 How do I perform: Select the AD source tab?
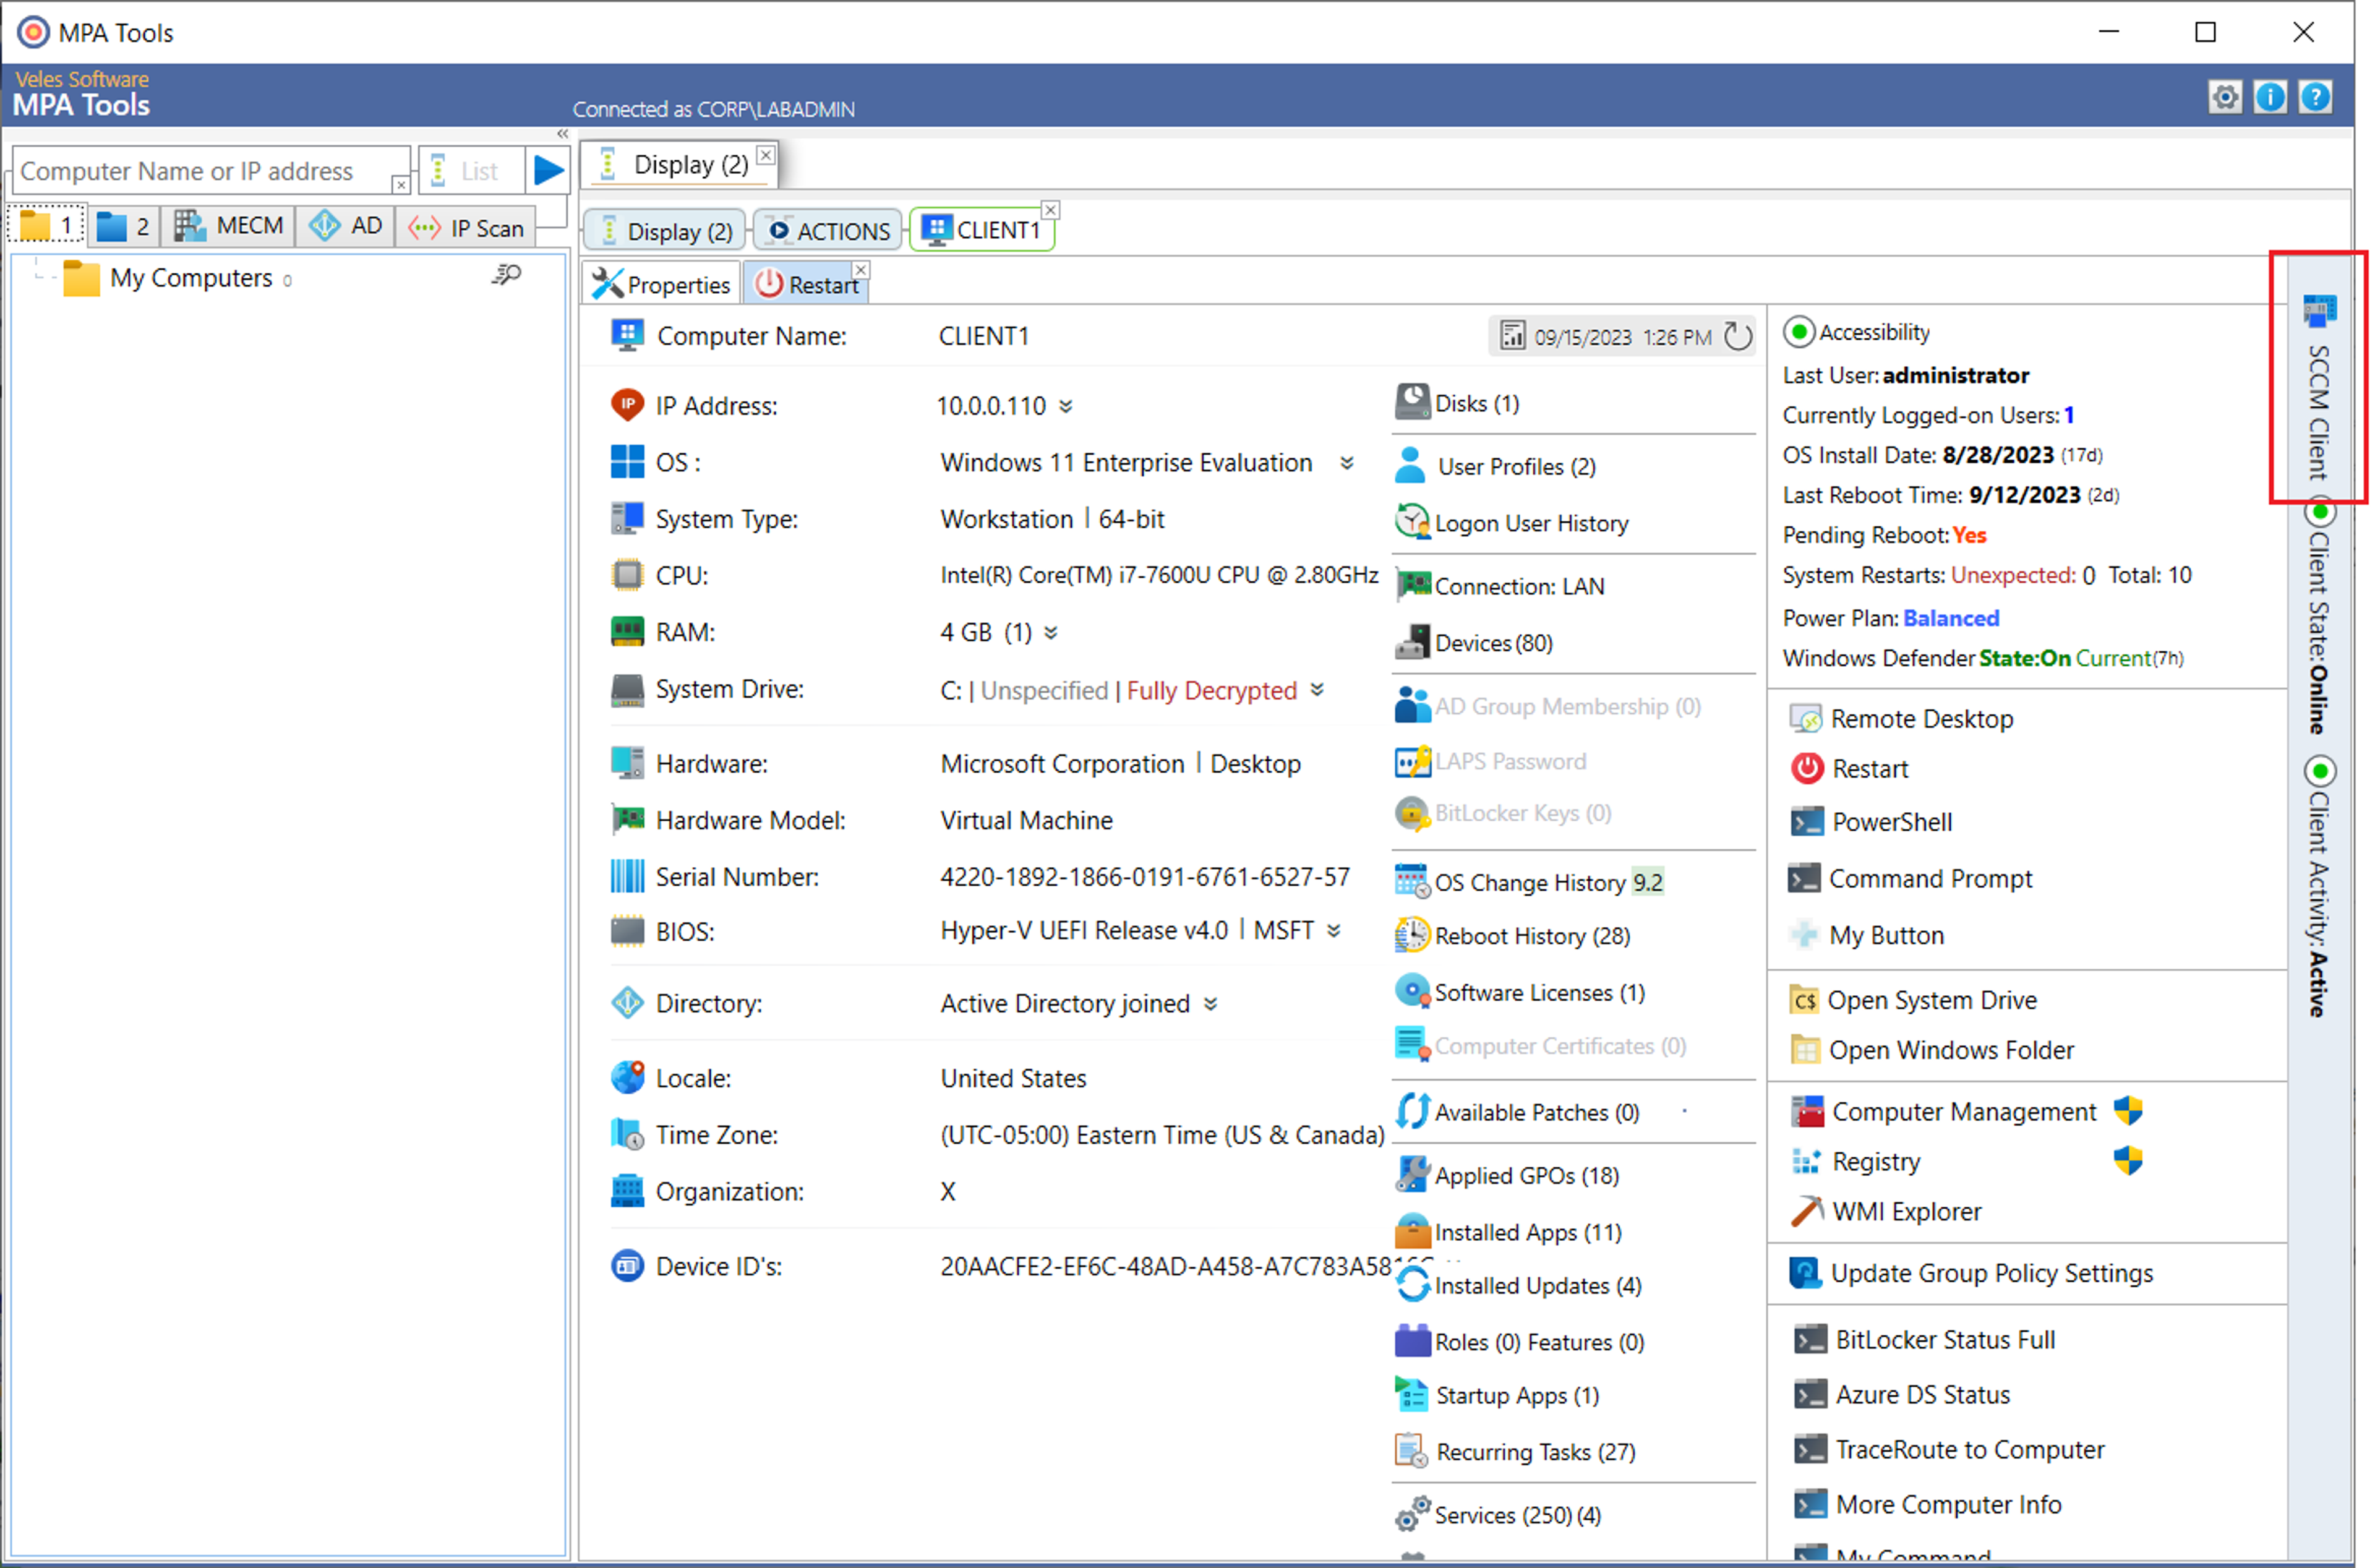click(345, 226)
